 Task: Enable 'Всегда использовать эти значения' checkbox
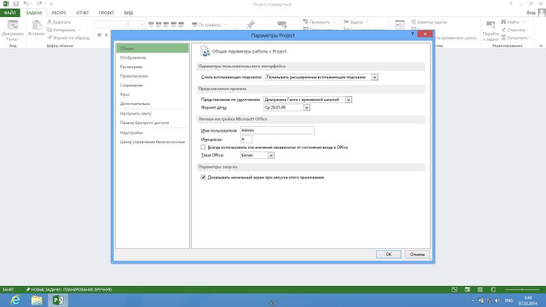[x=203, y=147]
